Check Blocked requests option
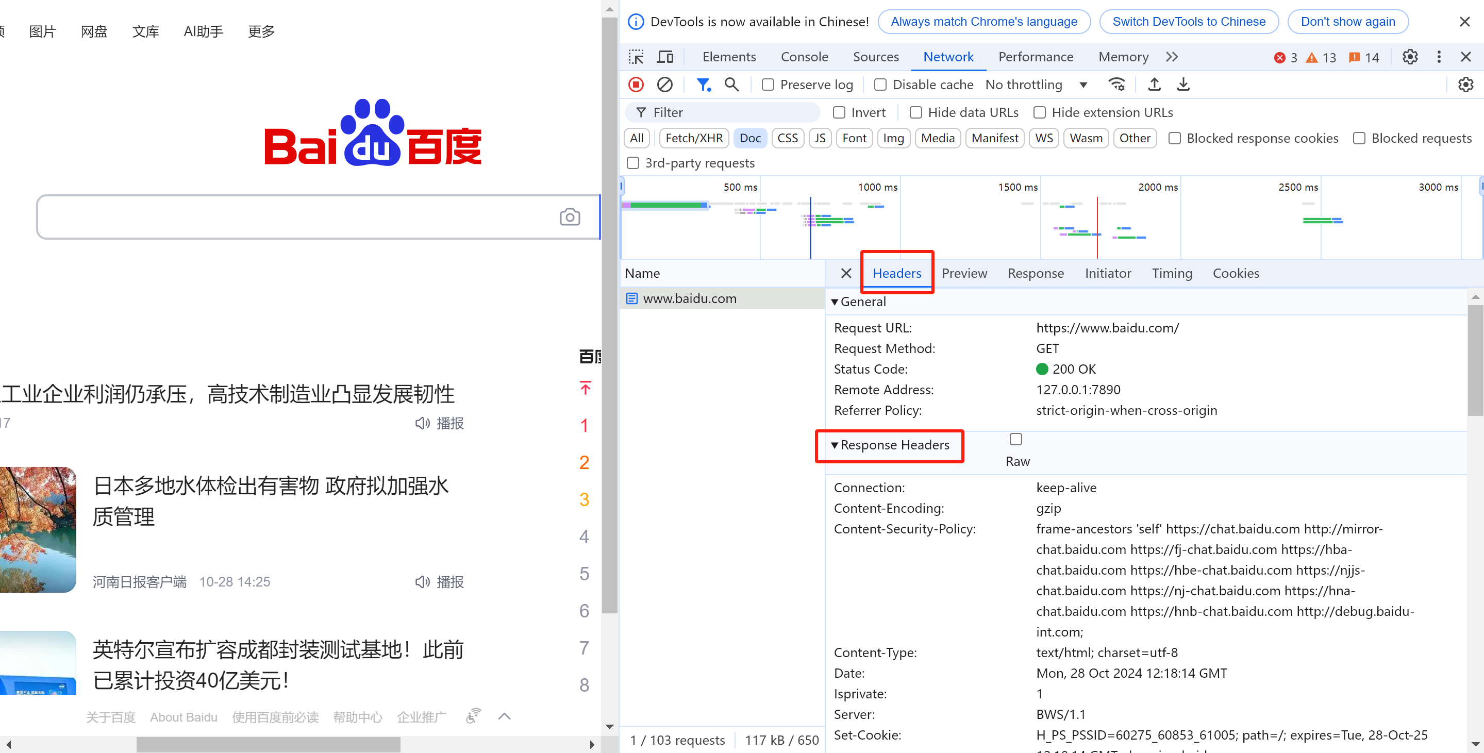 (1359, 138)
